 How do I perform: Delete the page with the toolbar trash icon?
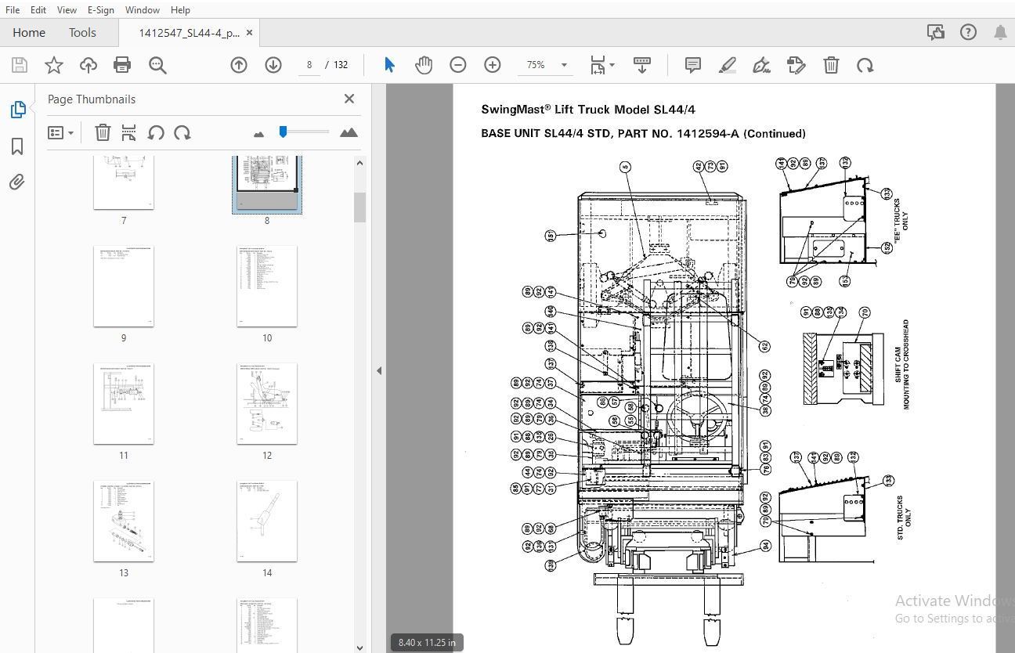(x=831, y=65)
